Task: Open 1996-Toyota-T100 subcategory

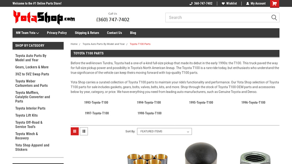Action: [253, 102]
